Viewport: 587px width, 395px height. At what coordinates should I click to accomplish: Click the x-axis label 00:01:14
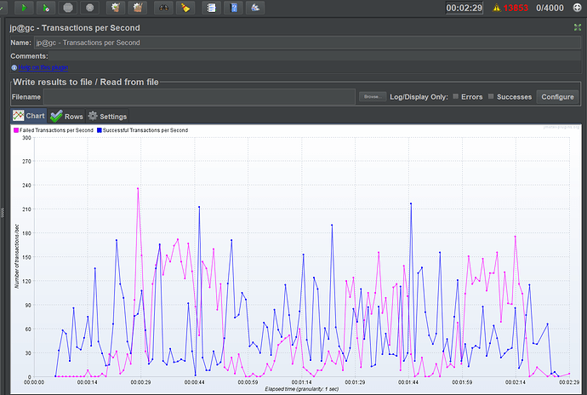pos(301,382)
